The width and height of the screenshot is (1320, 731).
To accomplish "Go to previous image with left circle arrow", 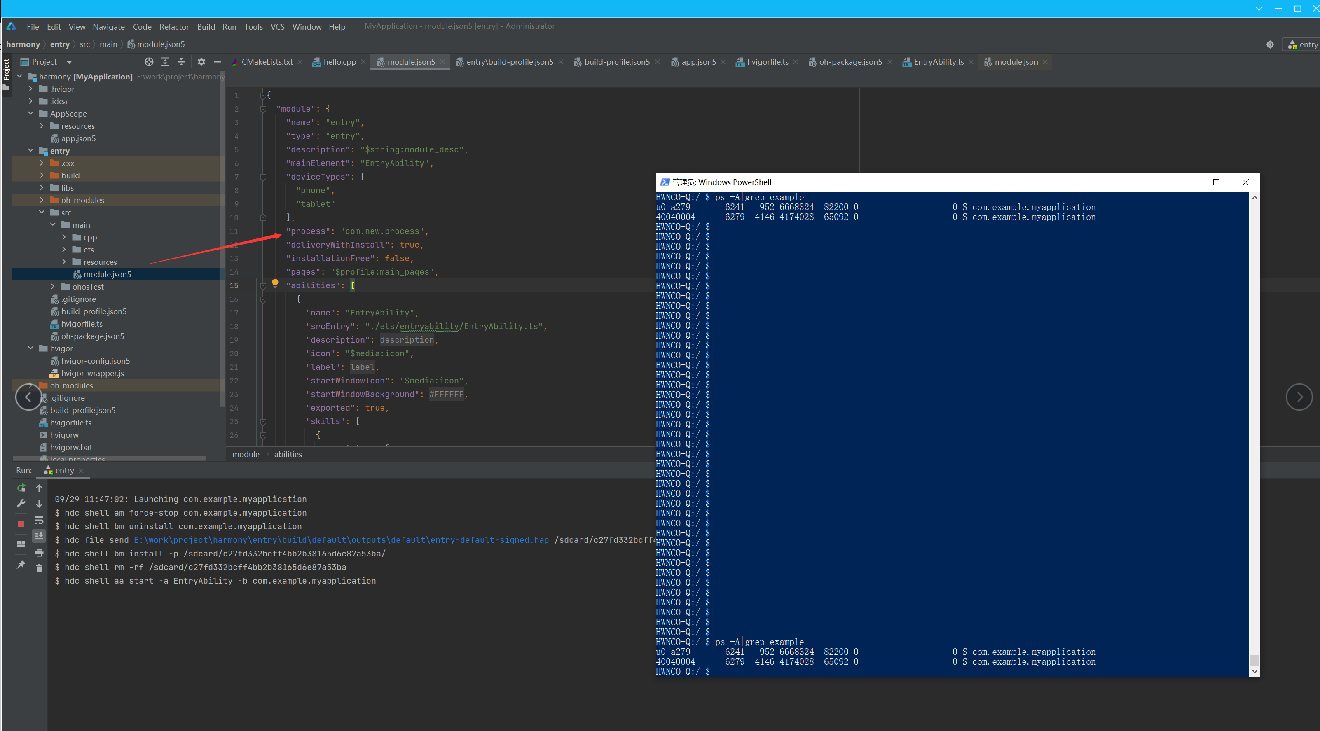I will click(x=29, y=397).
